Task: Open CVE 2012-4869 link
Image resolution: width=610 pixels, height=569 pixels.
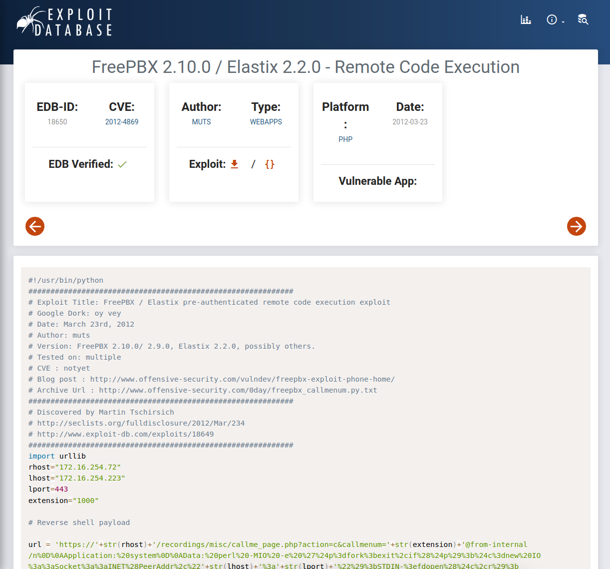Action: click(x=122, y=122)
